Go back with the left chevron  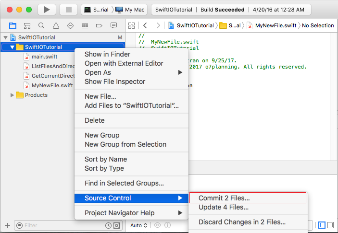[145, 25]
